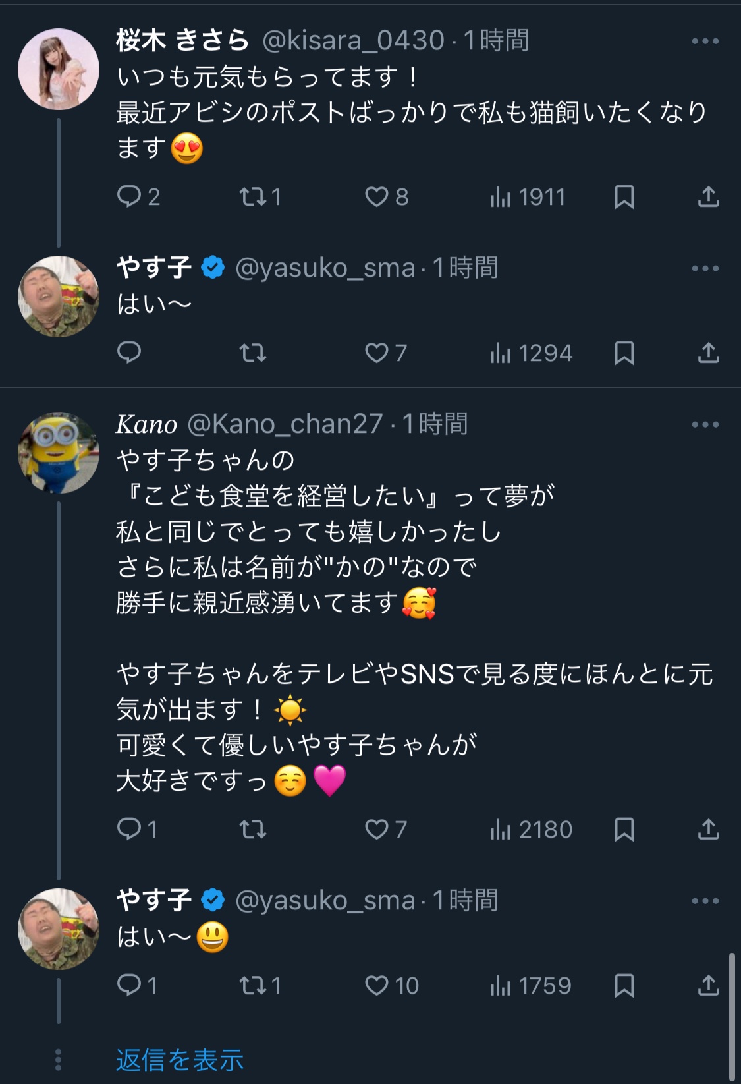Like the 桜木きさら post with 8 likes

coord(387,196)
